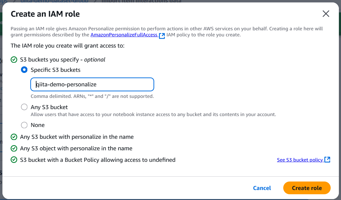Close the Create an IAM role dialog
Viewport: 341px width, 200px height.
pyautogui.click(x=326, y=14)
